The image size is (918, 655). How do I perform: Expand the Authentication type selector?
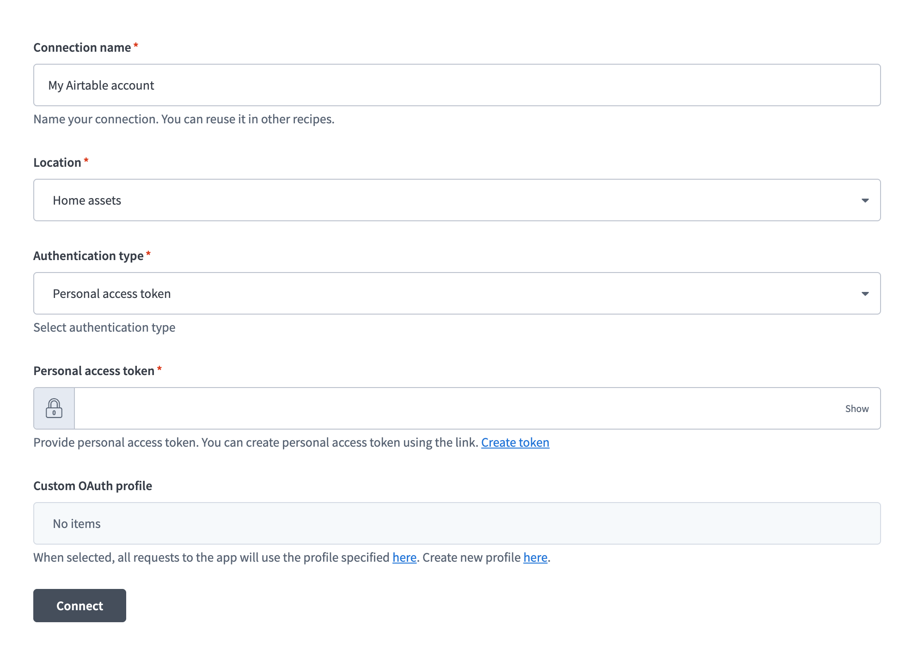tap(457, 293)
